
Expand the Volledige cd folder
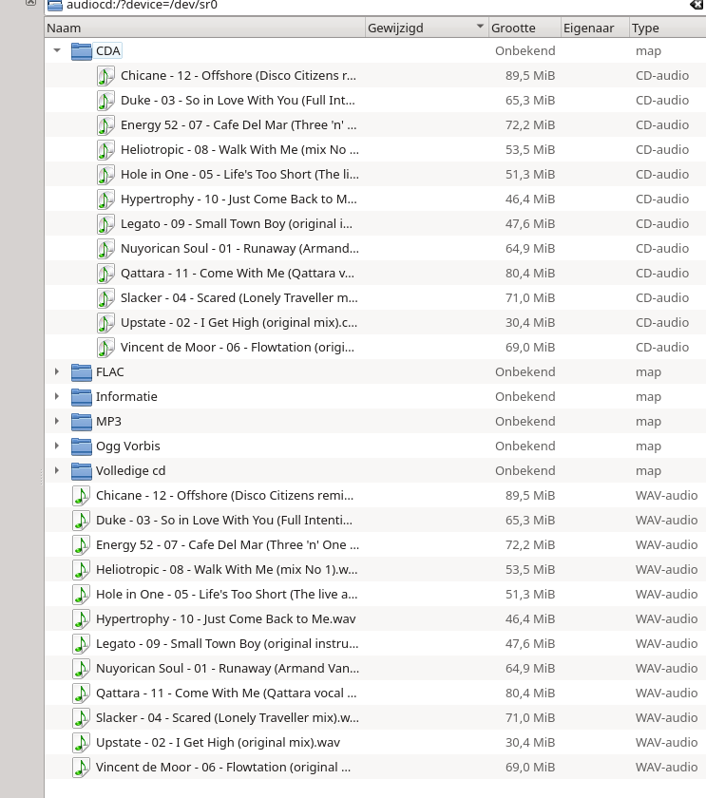(57, 471)
